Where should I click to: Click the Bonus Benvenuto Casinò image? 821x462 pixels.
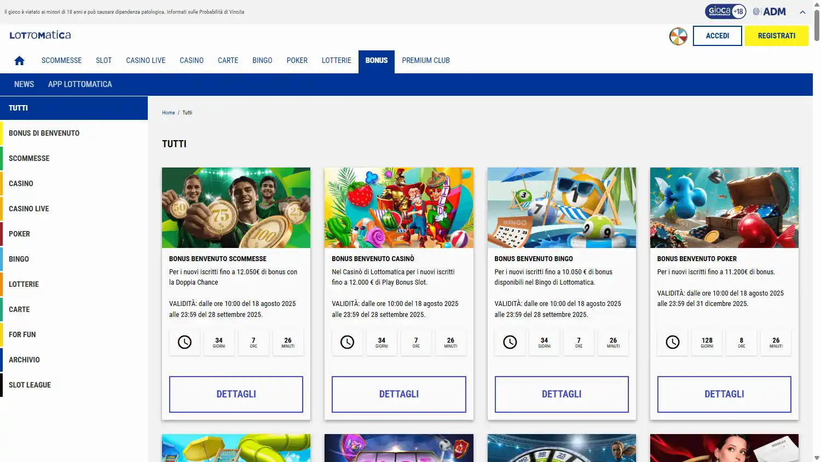[399, 208]
